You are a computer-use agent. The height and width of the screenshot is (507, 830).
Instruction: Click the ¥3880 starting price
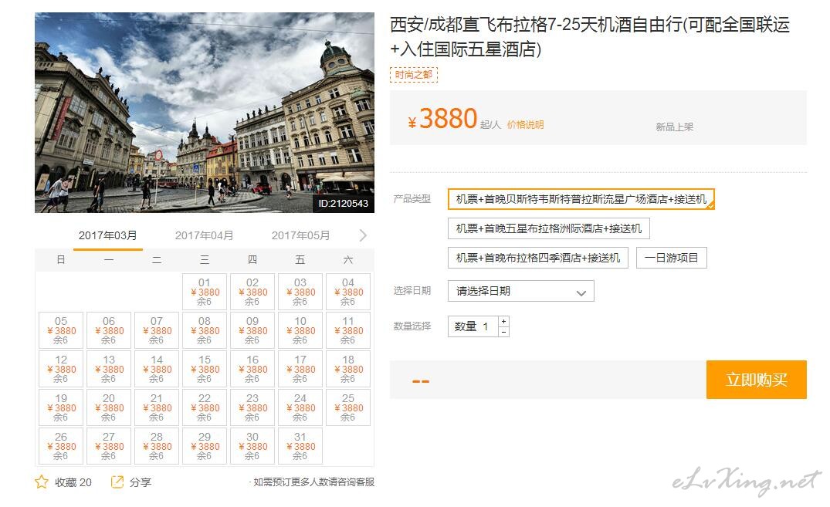[x=443, y=119]
